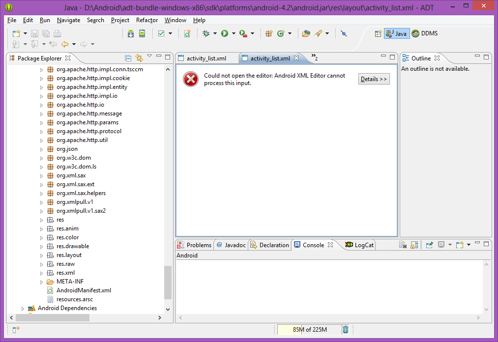Click the Search flashlight icon
Screen dimensions: 498x342
pyautogui.click(x=318, y=33)
